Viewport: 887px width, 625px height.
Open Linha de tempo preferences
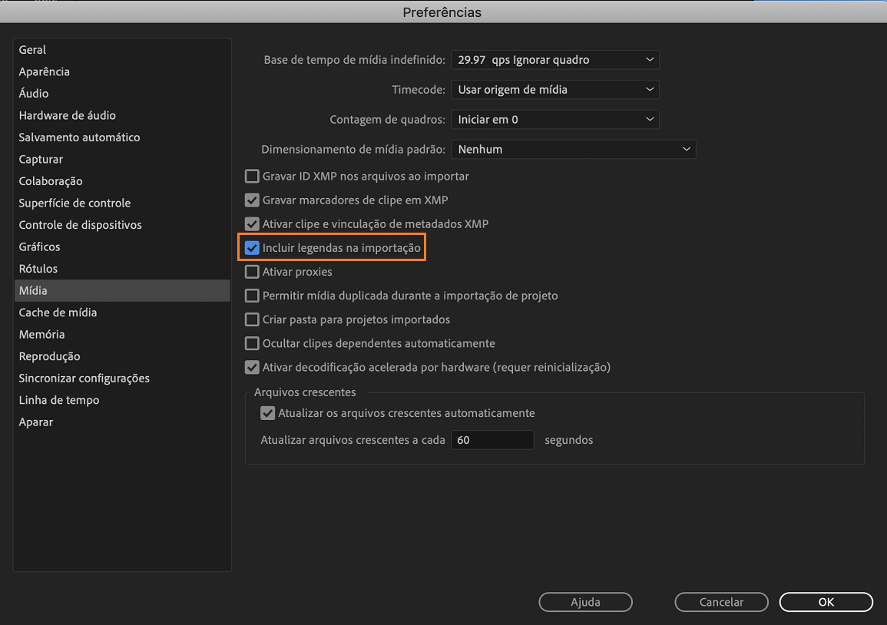click(x=58, y=399)
